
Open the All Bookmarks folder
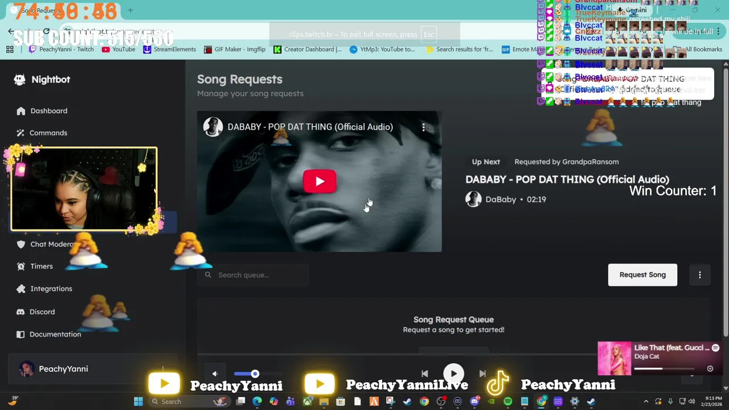click(x=698, y=50)
